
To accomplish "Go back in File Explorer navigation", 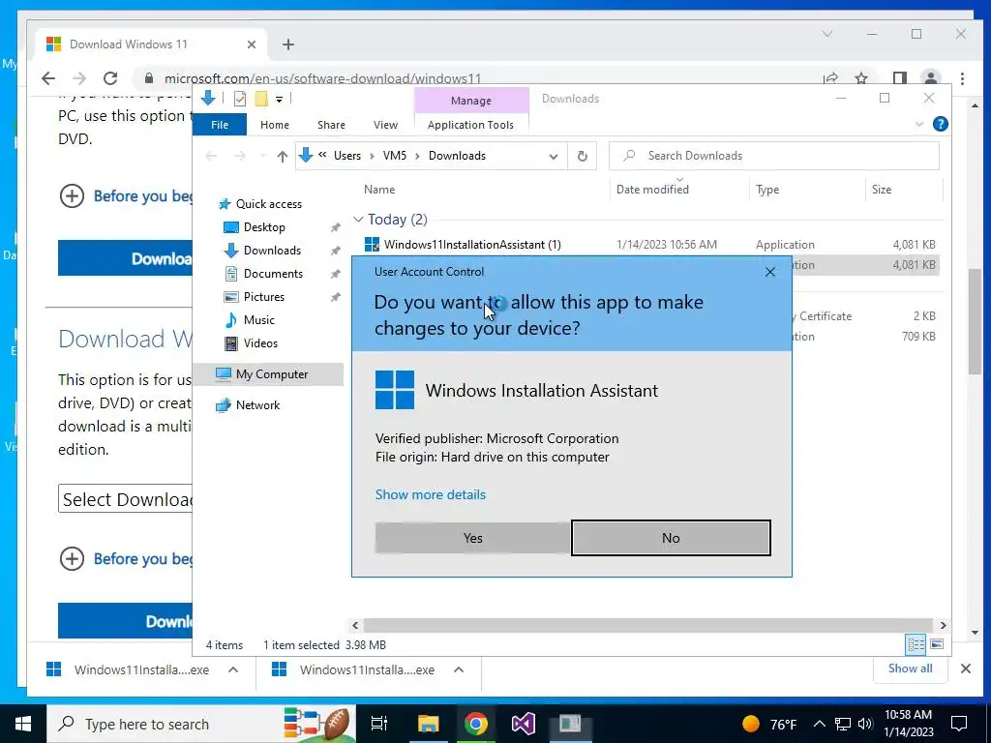I will click(211, 156).
